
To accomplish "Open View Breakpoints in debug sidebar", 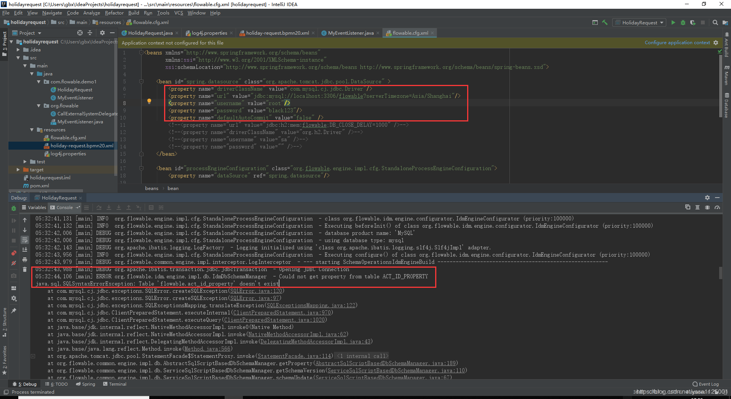I will click(x=14, y=253).
